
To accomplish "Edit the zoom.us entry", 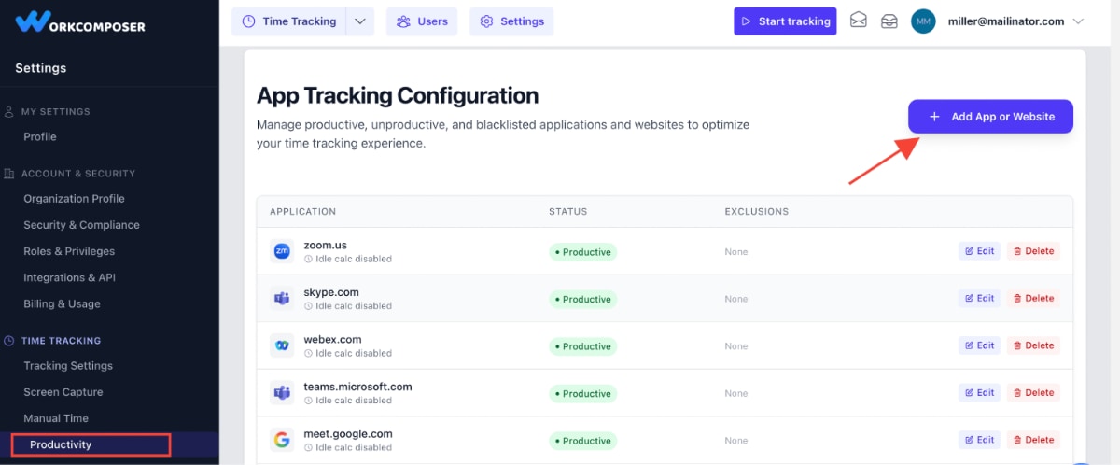I will 979,251.
